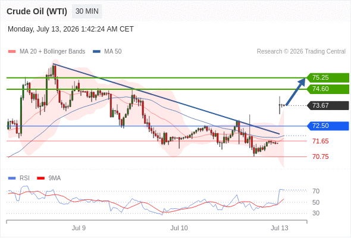Click the RSI legend blue swatch
Viewport: 351px width, 238px height.
[12, 178]
